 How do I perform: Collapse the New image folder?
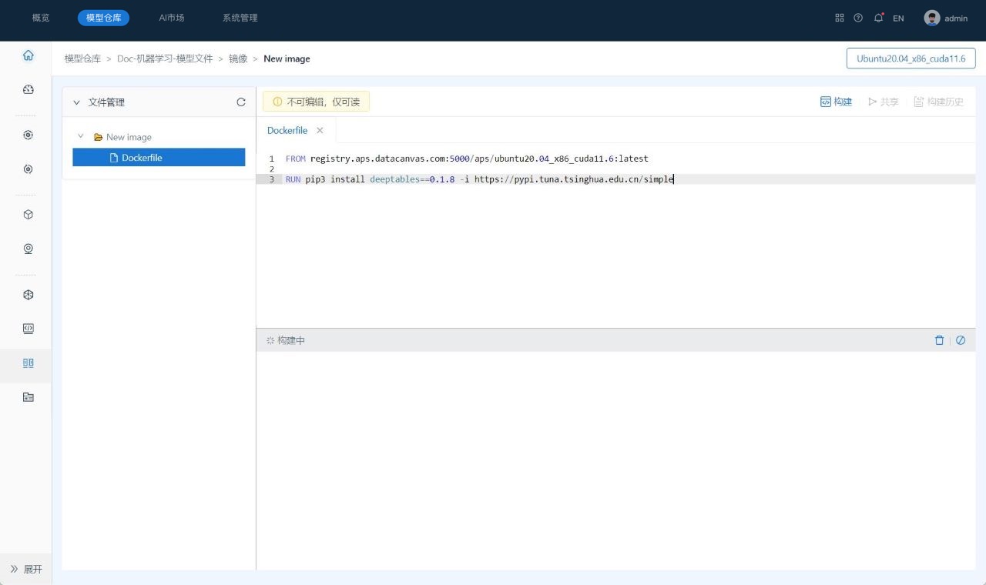(x=81, y=137)
